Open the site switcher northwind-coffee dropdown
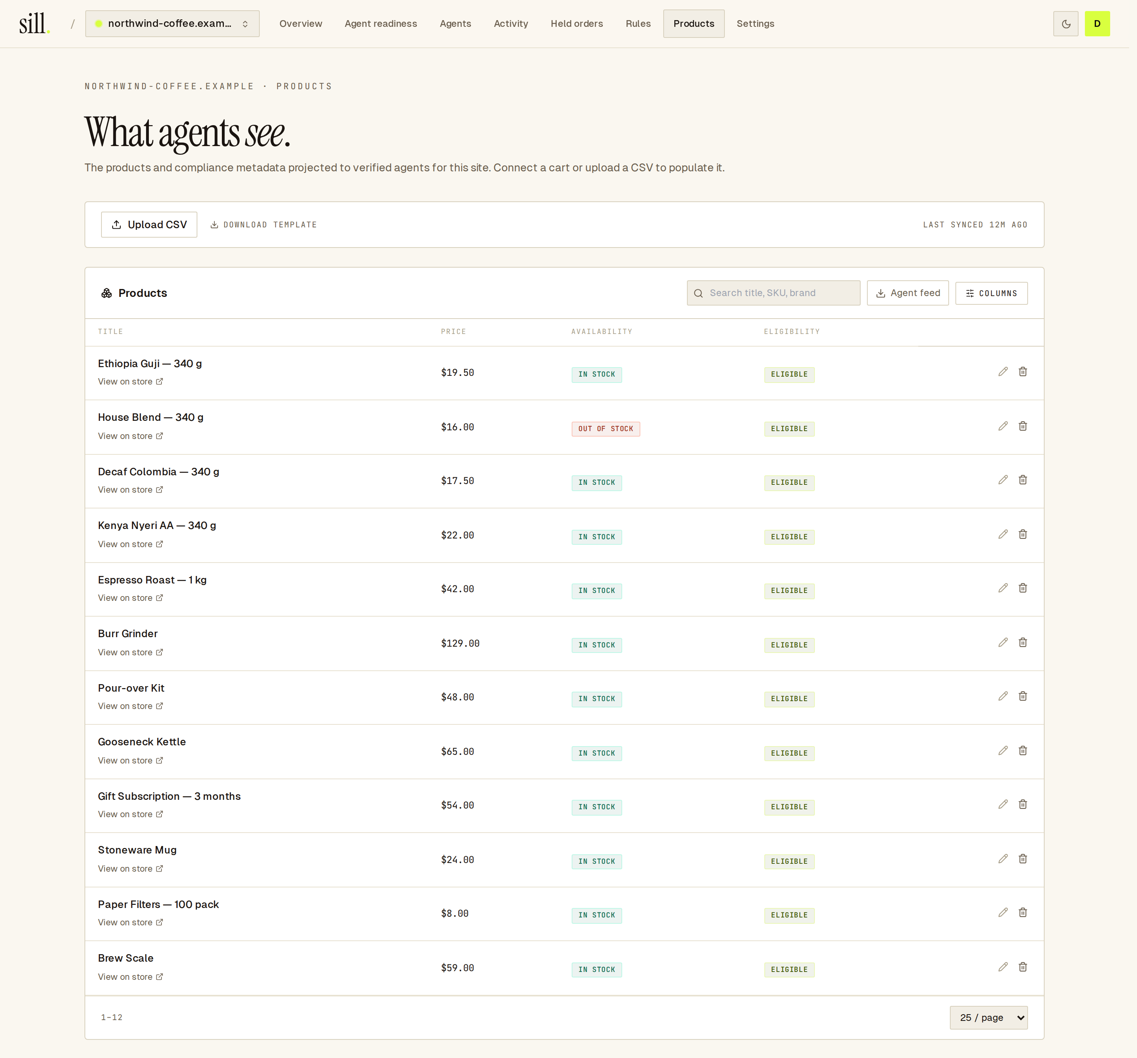Screen dimensions: 1137x1058 click(x=172, y=23)
